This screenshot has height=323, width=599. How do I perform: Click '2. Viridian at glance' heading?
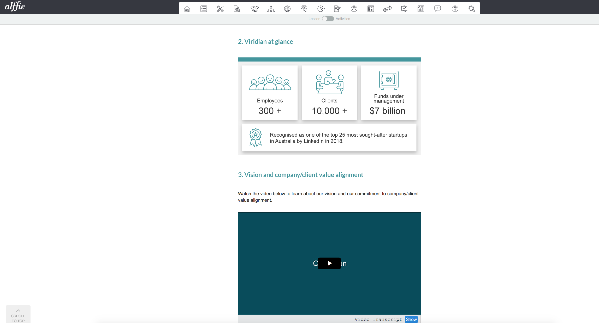click(265, 42)
